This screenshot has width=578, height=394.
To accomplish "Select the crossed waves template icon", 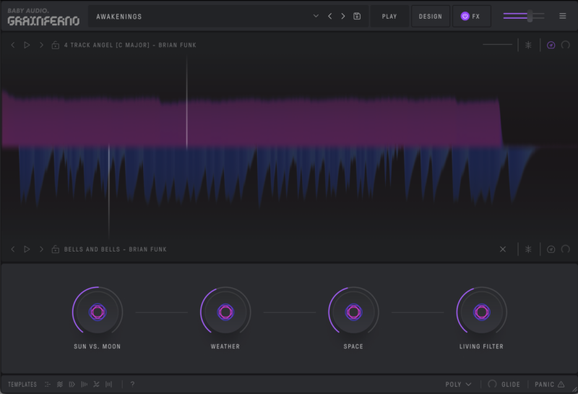I will click(x=96, y=385).
